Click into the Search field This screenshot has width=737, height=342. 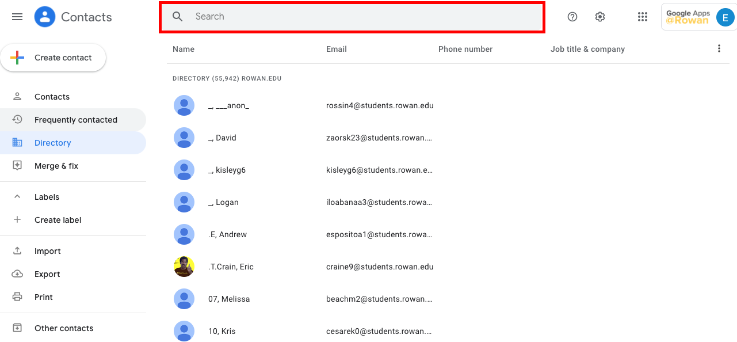click(352, 17)
